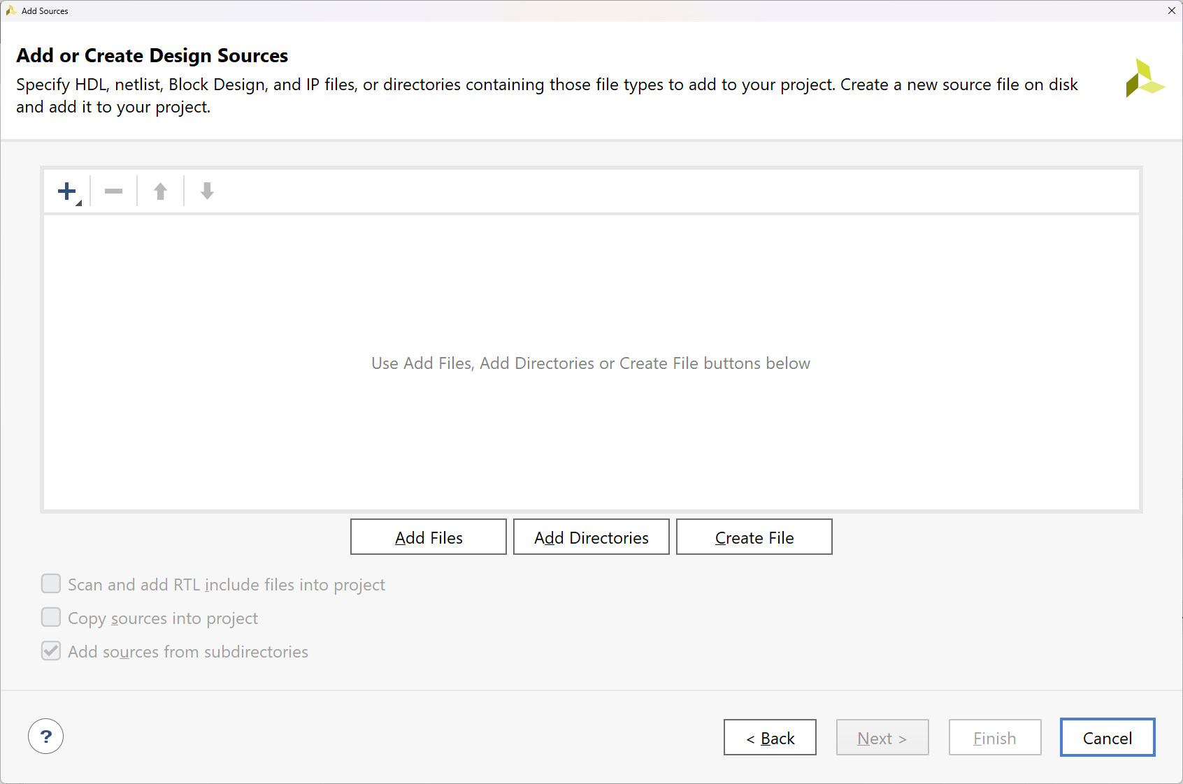The width and height of the screenshot is (1183, 784).
Task: Check Copy sources into project
Action: [x=50, y=617]
